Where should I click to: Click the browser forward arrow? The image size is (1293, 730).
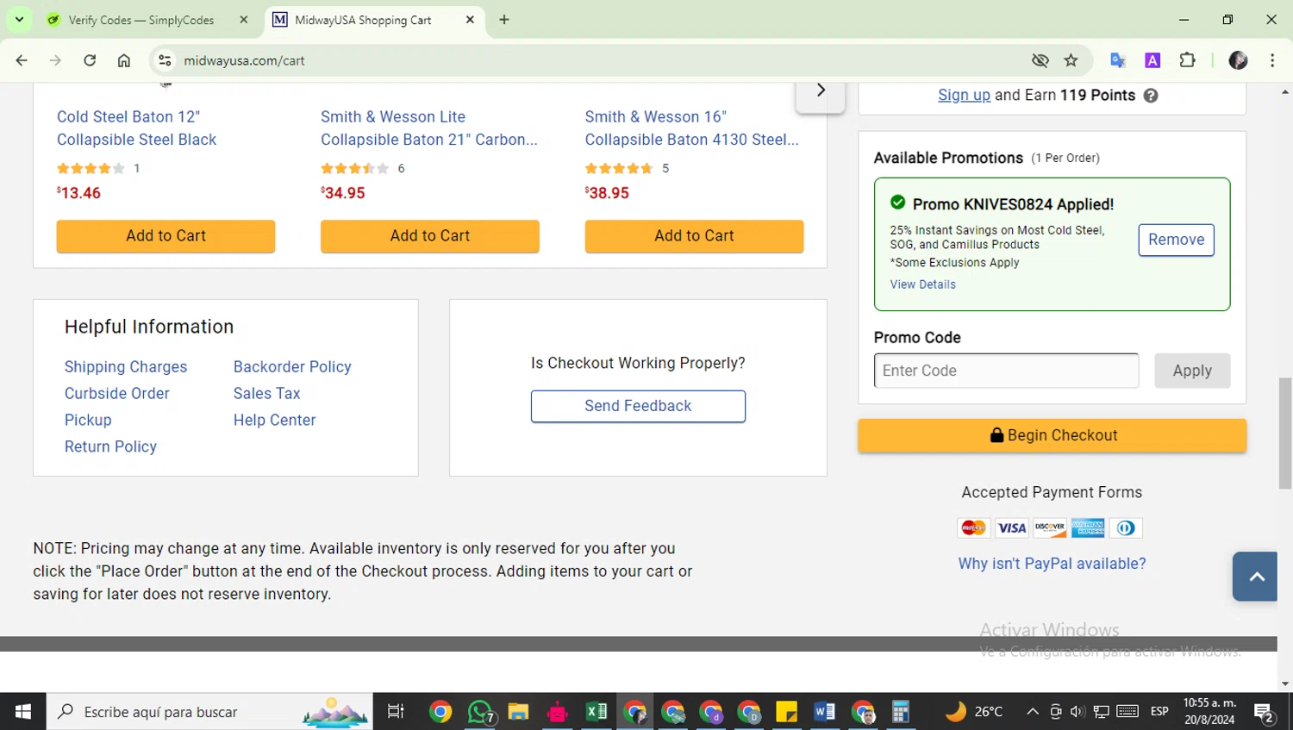point(55,60)
